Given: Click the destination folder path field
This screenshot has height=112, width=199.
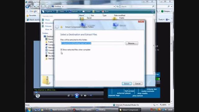Looking at the screenshot, I should (x=92, y=43).
